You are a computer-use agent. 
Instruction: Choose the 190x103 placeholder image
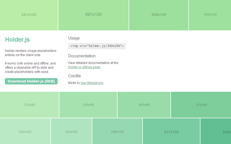[x=117, y=132]
